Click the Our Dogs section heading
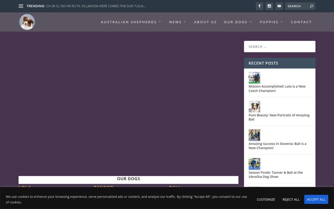The image size is (334, 209). pyautogui.click(x=128, y=179)
